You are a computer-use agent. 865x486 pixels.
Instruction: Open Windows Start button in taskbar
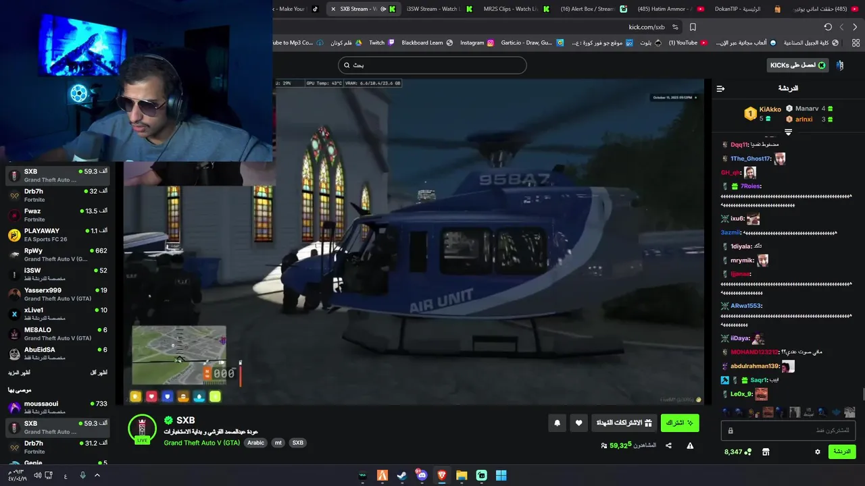pyautogui.click(x=501, y=475)
